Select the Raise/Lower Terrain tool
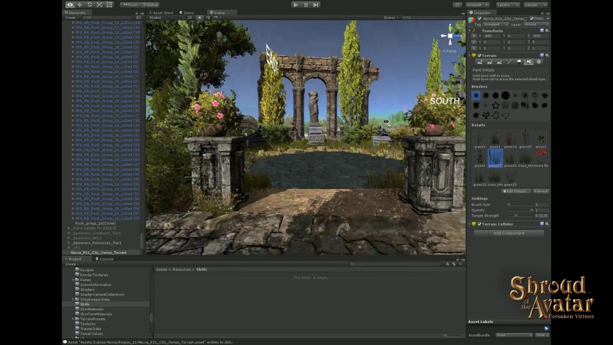 (480, 62)
